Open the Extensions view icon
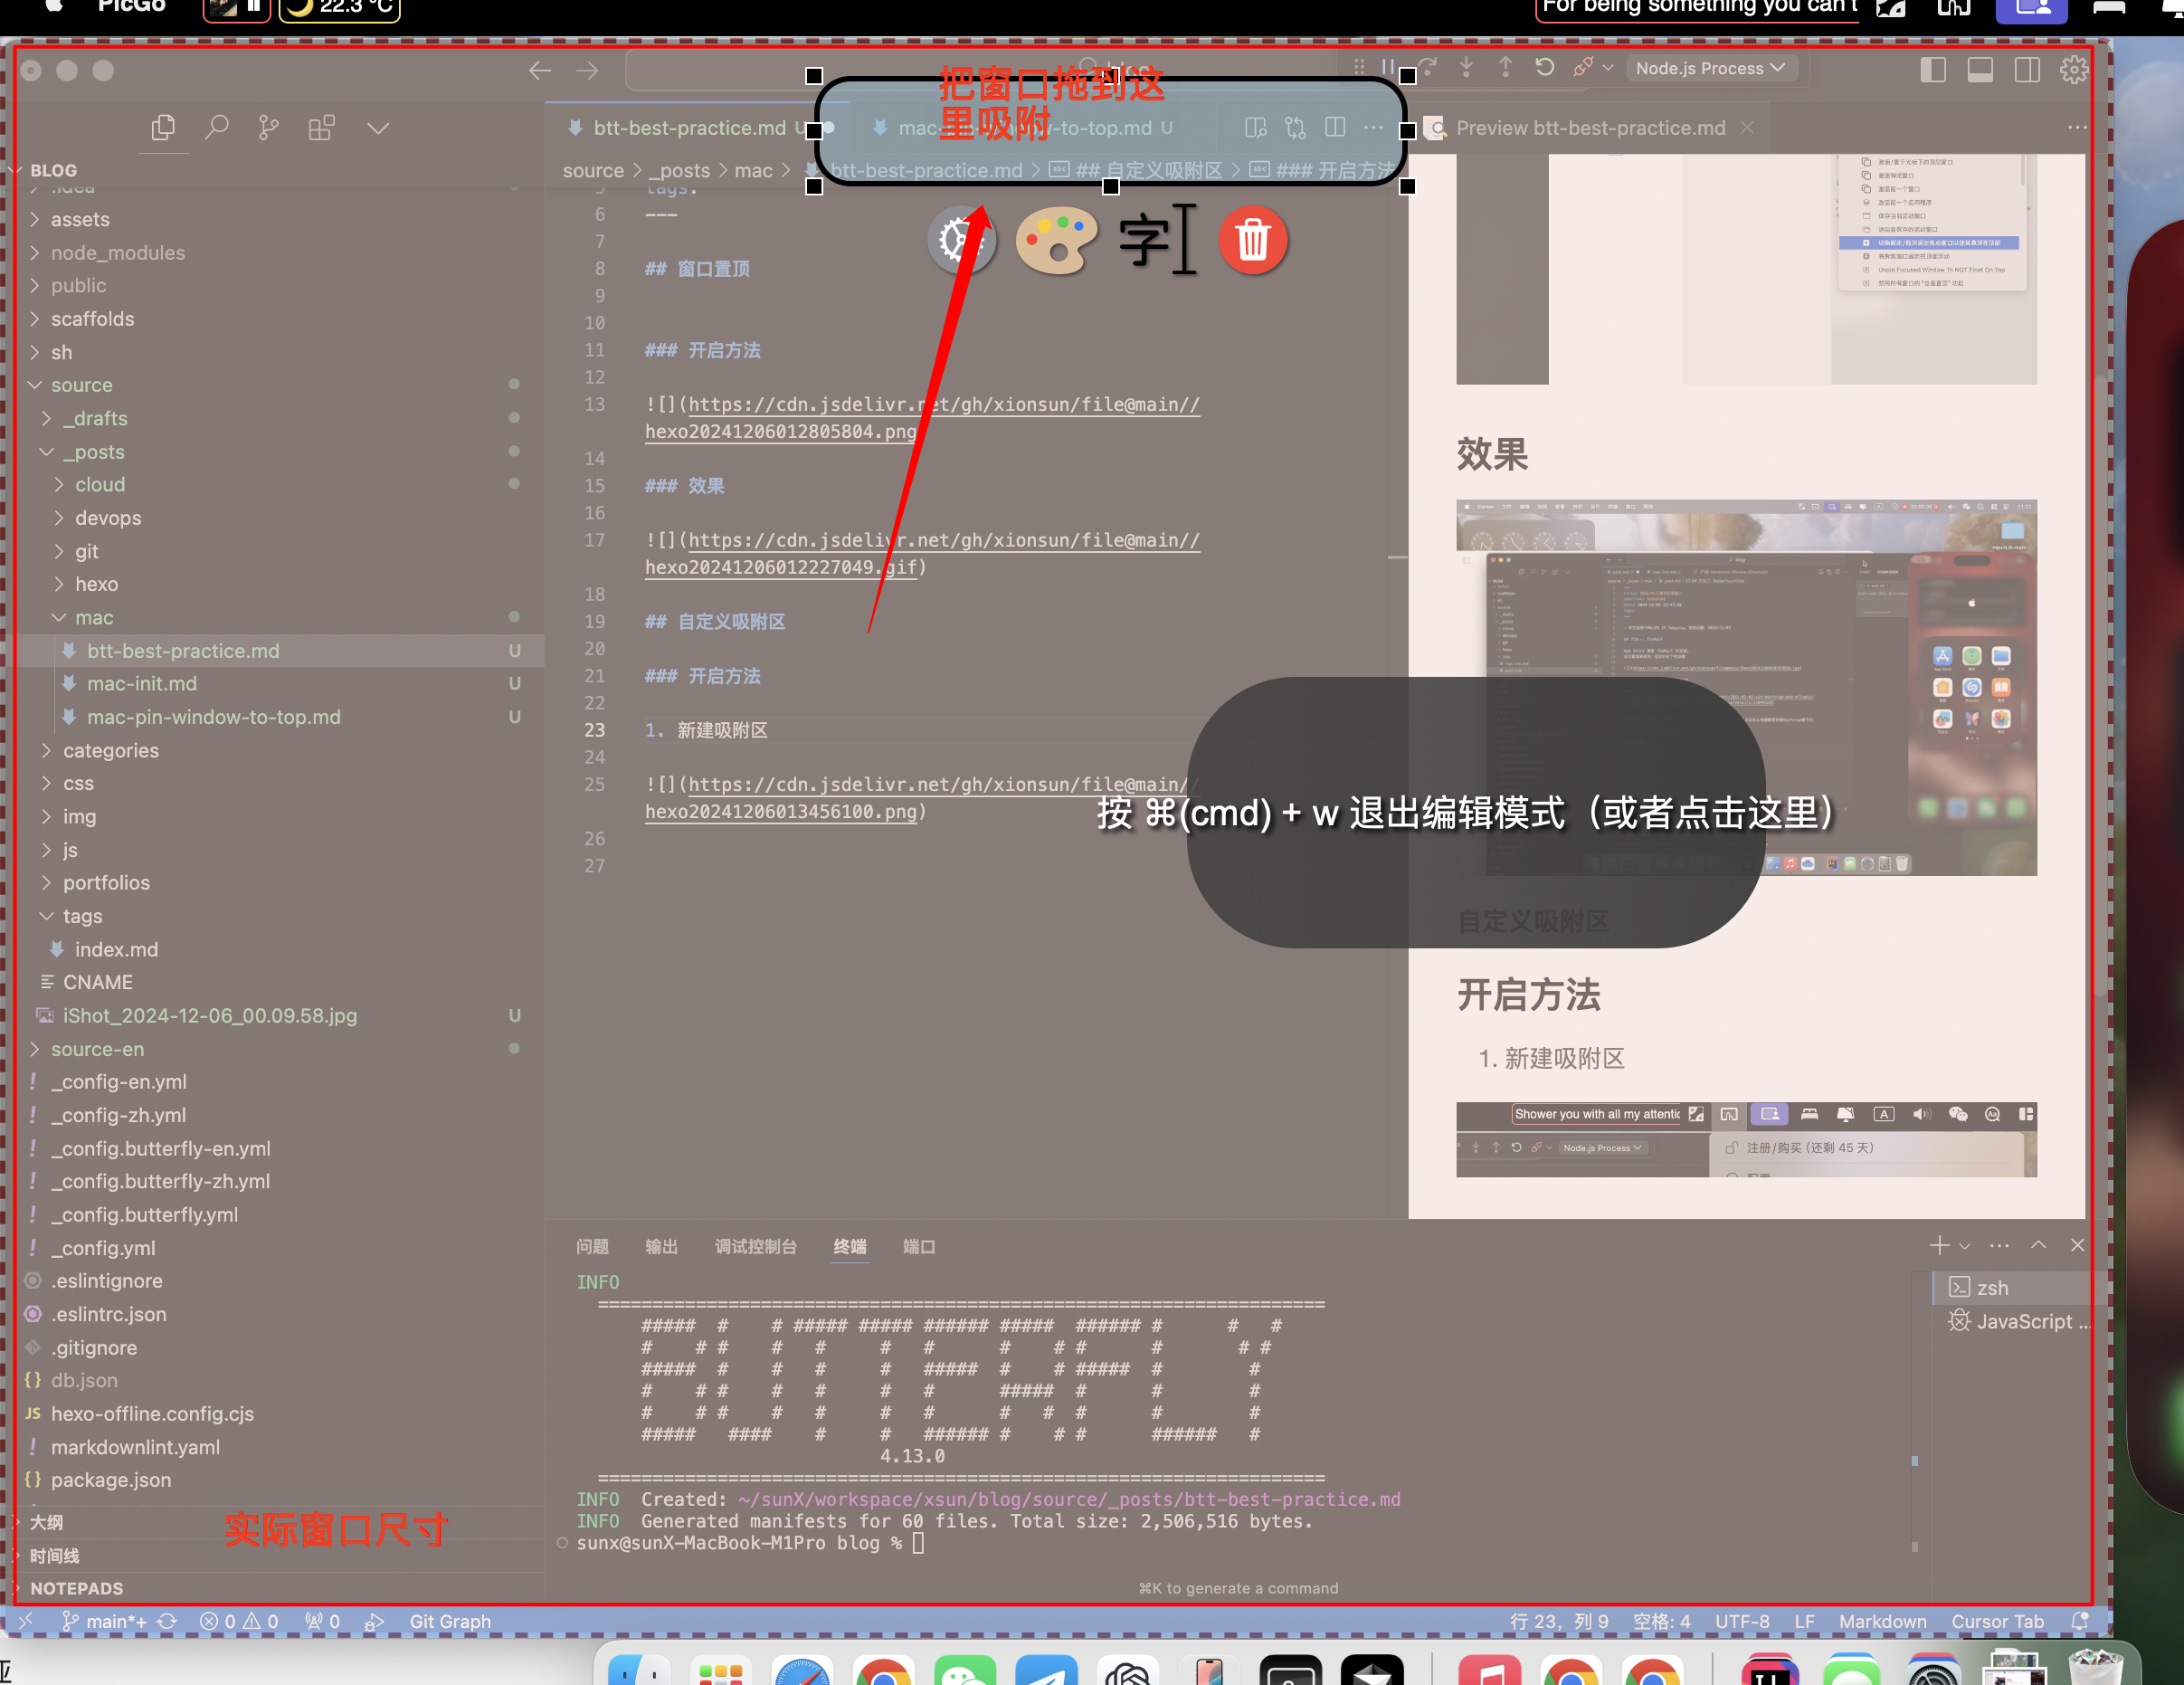Image resolution: width=2184 pixels, height=1685 pixels. [321, 128]
